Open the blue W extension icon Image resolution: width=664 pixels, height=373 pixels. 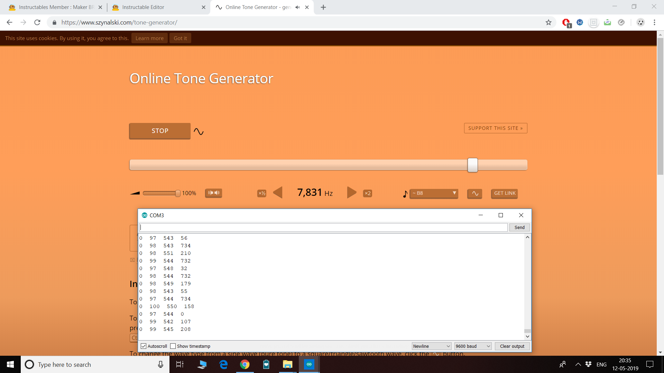click(x=580, y=22)
